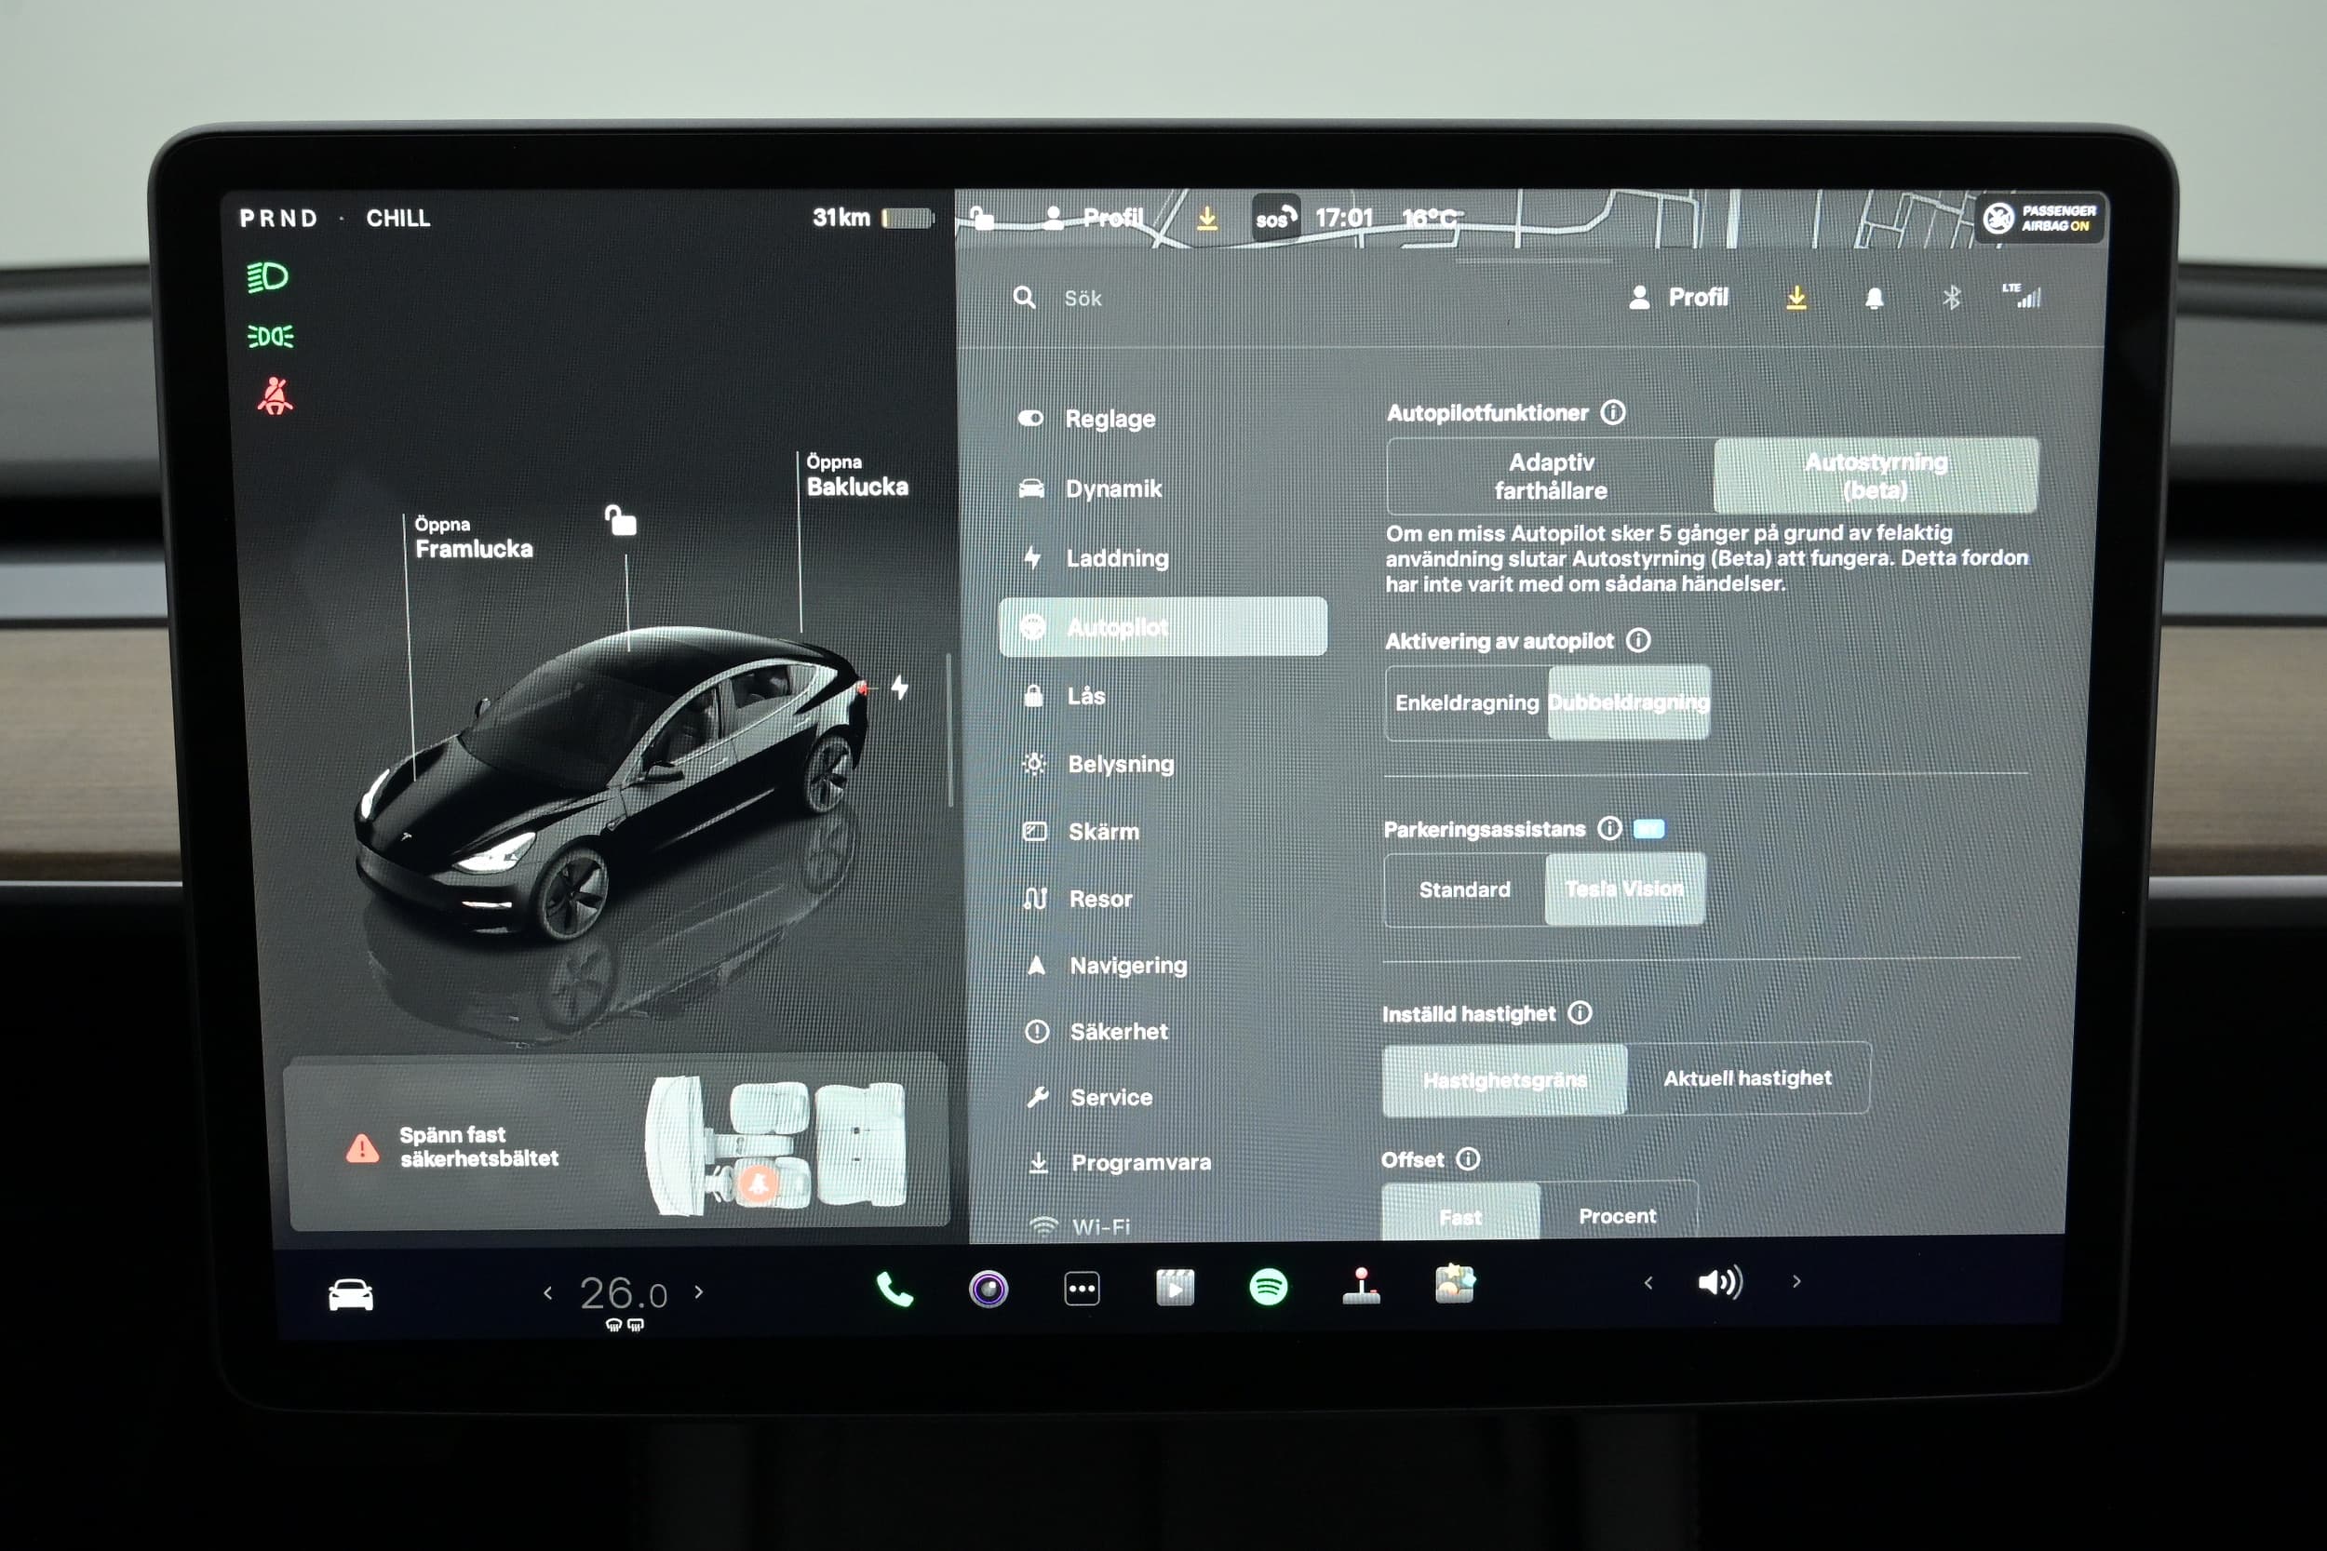This screenshot has height=1551, width=2327.
Task: Tap the charge port lightning icon
Action: 899,687
